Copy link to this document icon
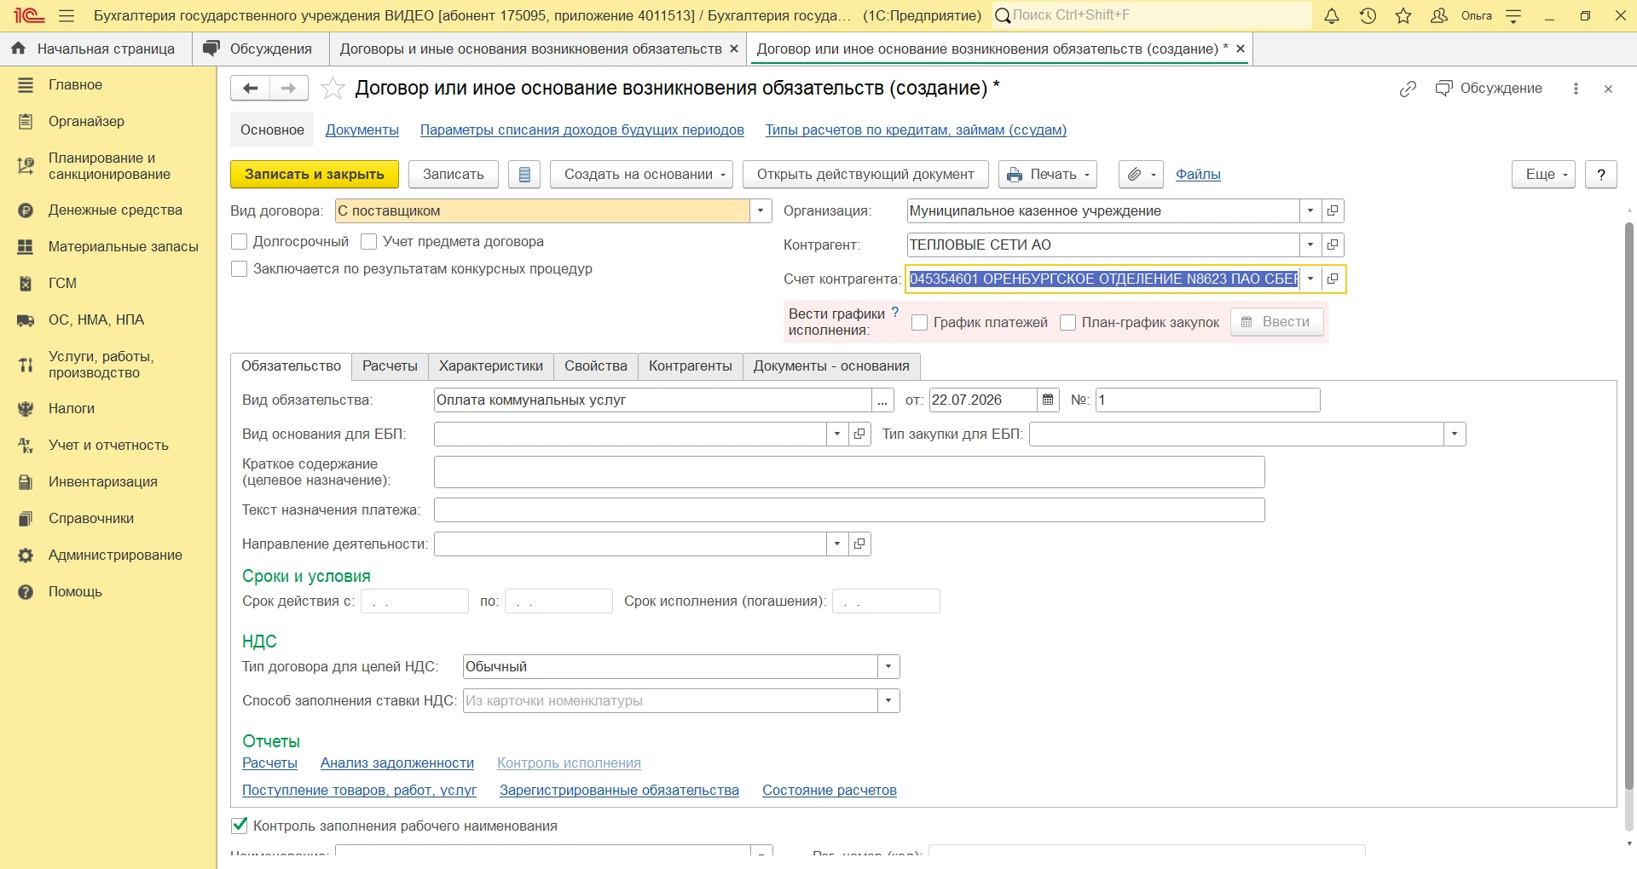 coord(1408,89)
